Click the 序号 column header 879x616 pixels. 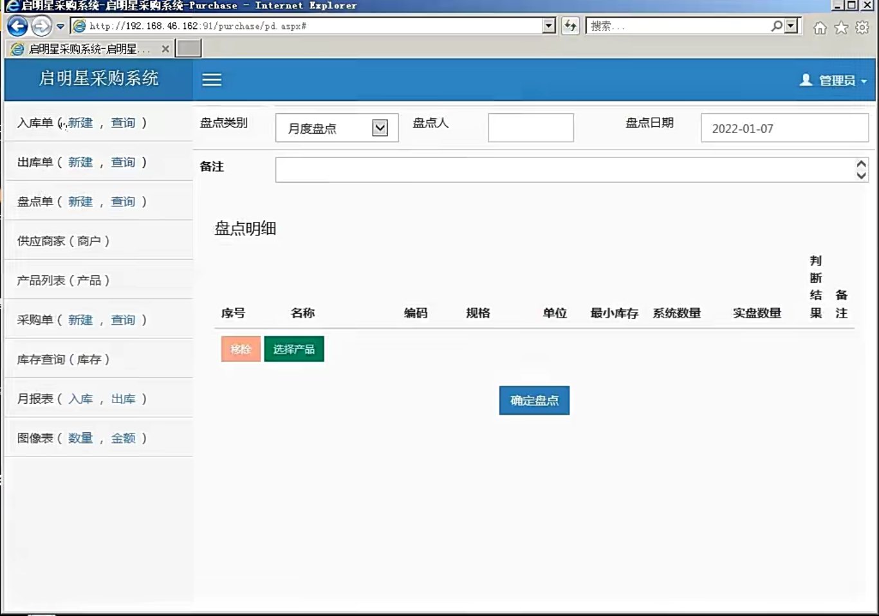(233, 313)
